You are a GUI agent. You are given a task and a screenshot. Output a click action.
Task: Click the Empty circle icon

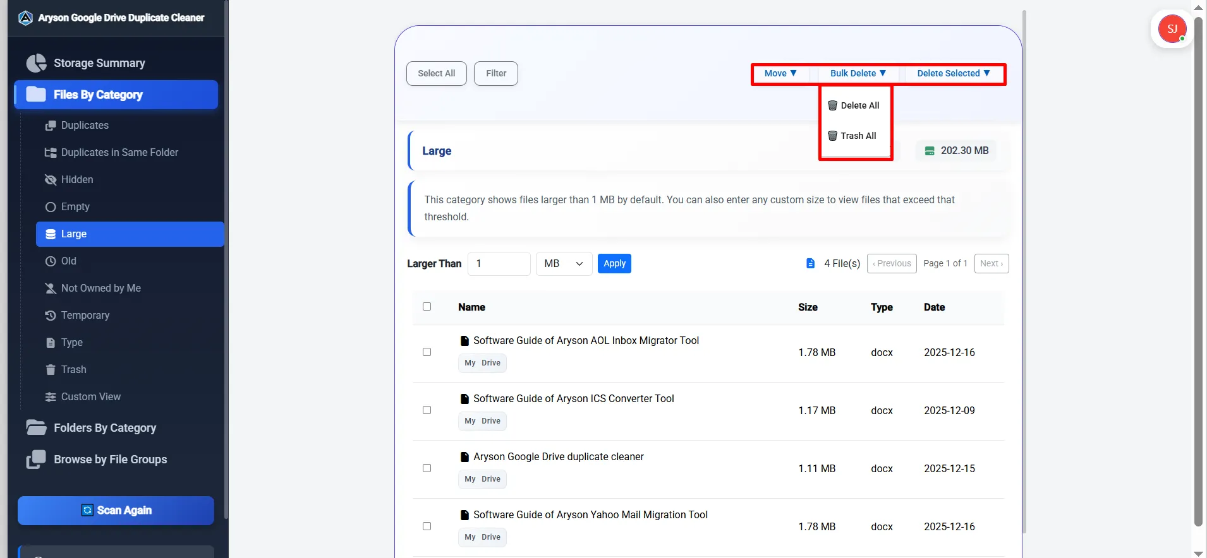coord(51,207)
